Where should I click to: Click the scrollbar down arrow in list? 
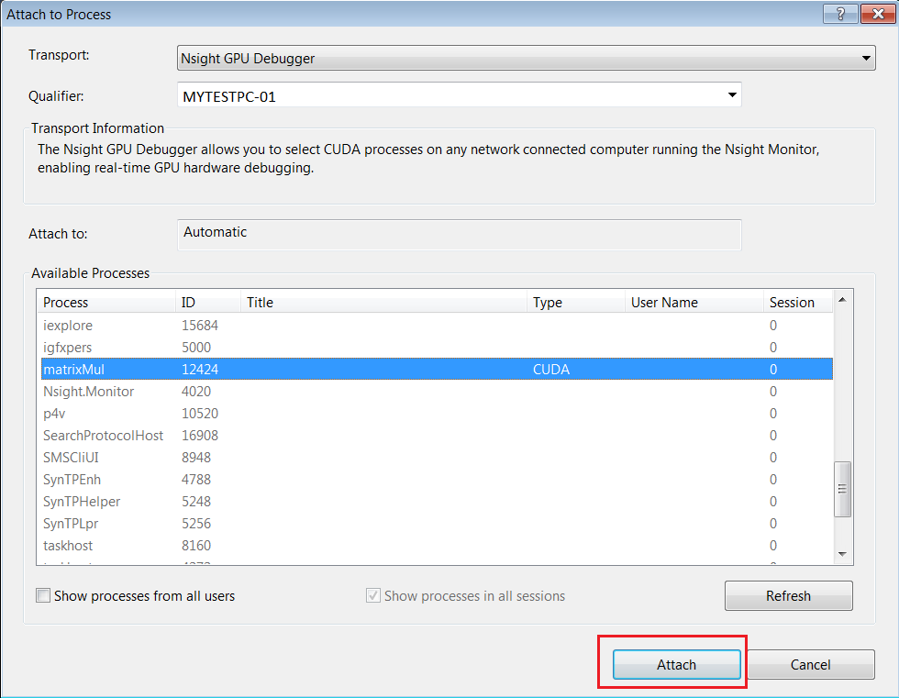tap(842, 554)
